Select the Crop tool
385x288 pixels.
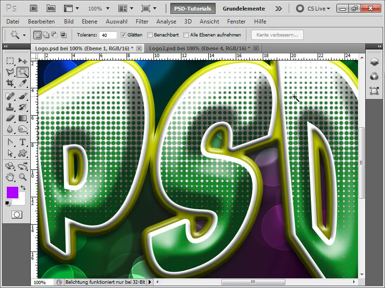click(10, 83)
